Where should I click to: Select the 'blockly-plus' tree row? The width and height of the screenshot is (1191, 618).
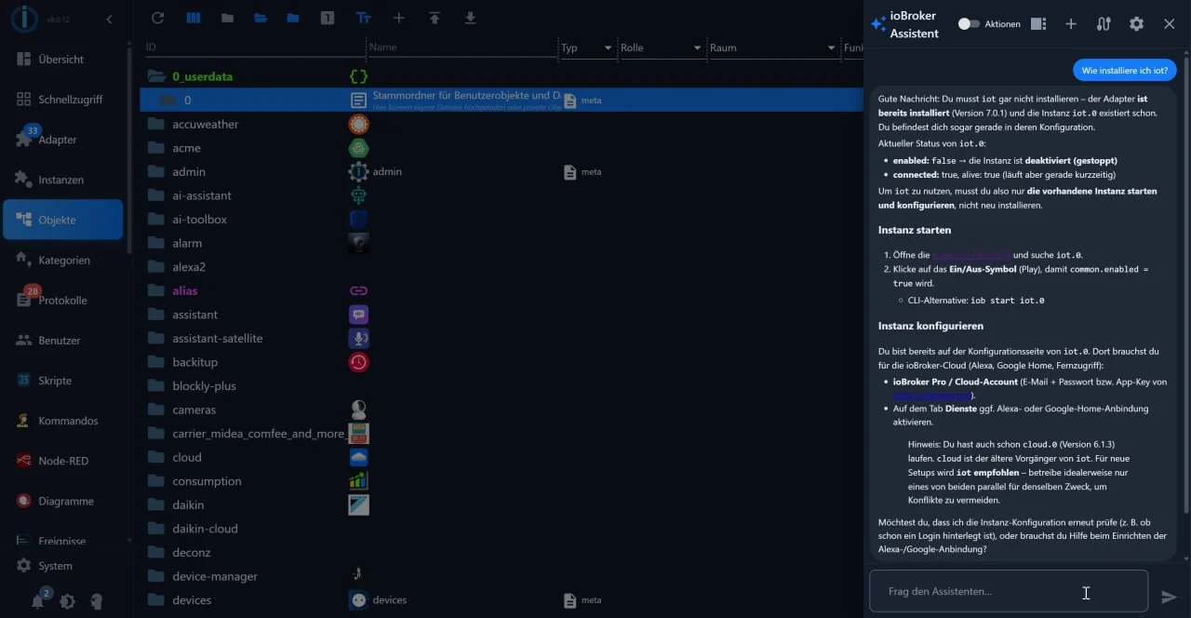tap(502, 385)
